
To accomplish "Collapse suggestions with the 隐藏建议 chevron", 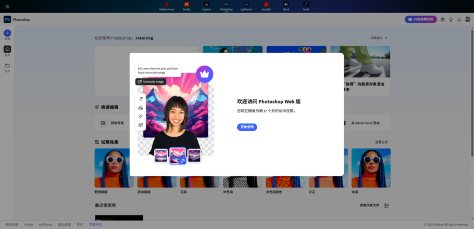I will click(x=386, y=38).
